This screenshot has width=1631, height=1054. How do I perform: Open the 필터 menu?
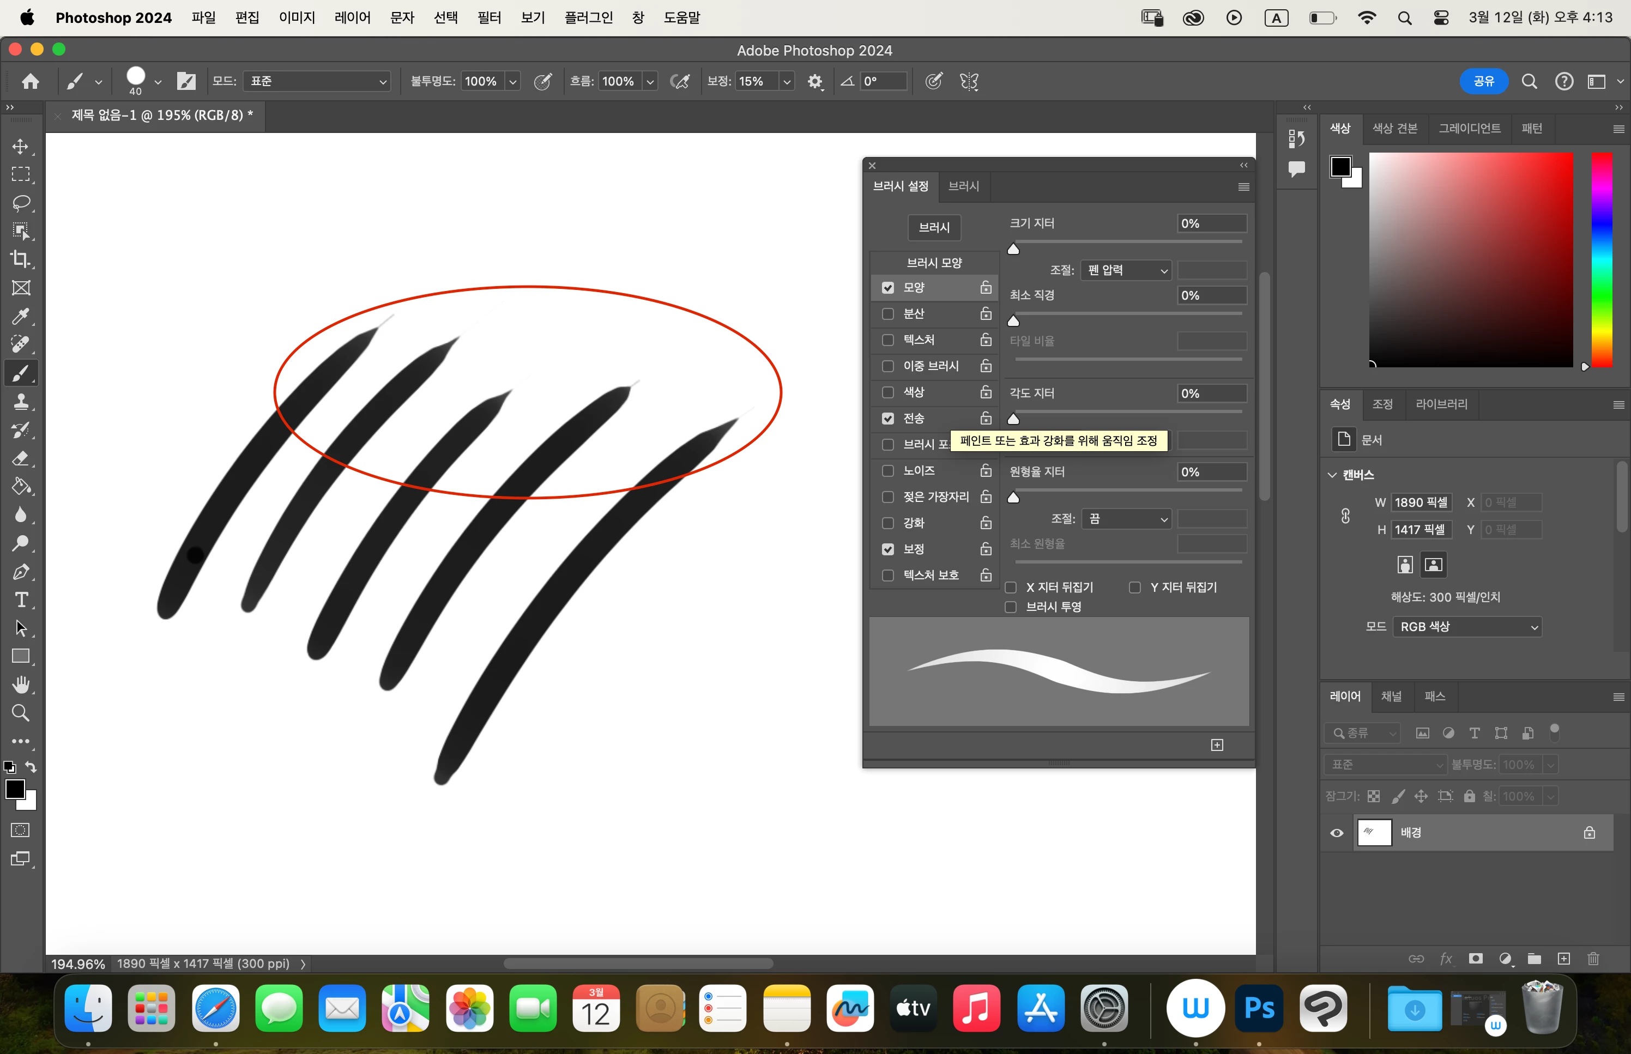click(x=488, y=18)
